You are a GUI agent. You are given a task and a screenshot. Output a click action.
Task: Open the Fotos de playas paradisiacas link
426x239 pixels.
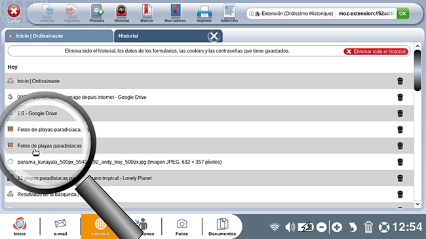coord(49,146)
